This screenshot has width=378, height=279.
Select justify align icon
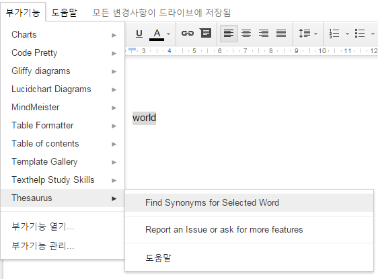pyautogui.click(x=281, y=34)
